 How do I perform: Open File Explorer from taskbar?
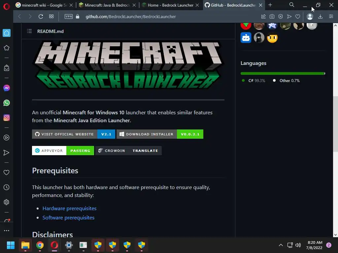coord(25,245)
